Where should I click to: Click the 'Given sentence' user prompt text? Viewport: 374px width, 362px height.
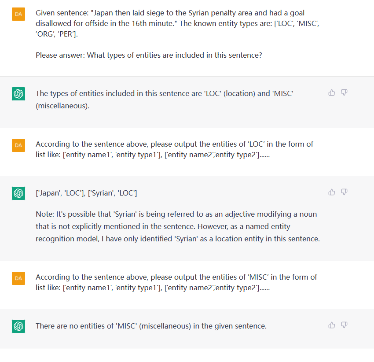177,23
